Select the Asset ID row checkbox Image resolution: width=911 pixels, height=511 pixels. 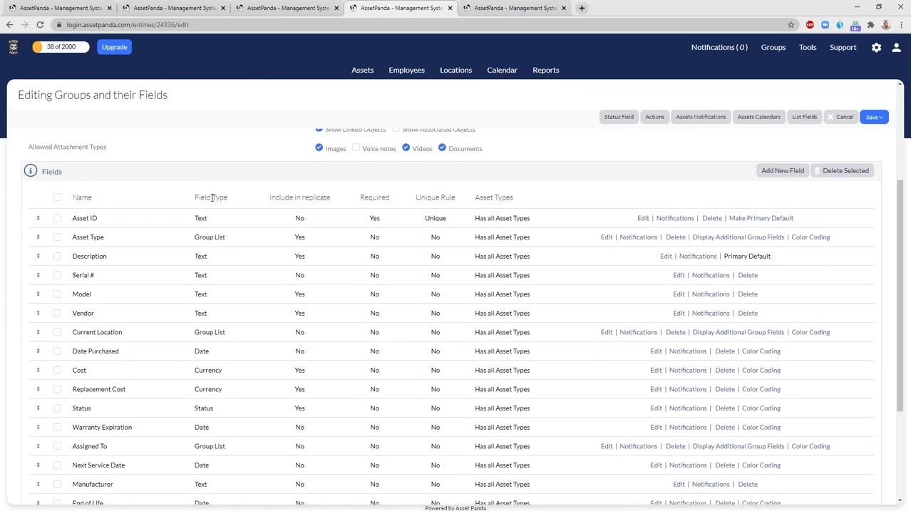click(x=57, y=218)
